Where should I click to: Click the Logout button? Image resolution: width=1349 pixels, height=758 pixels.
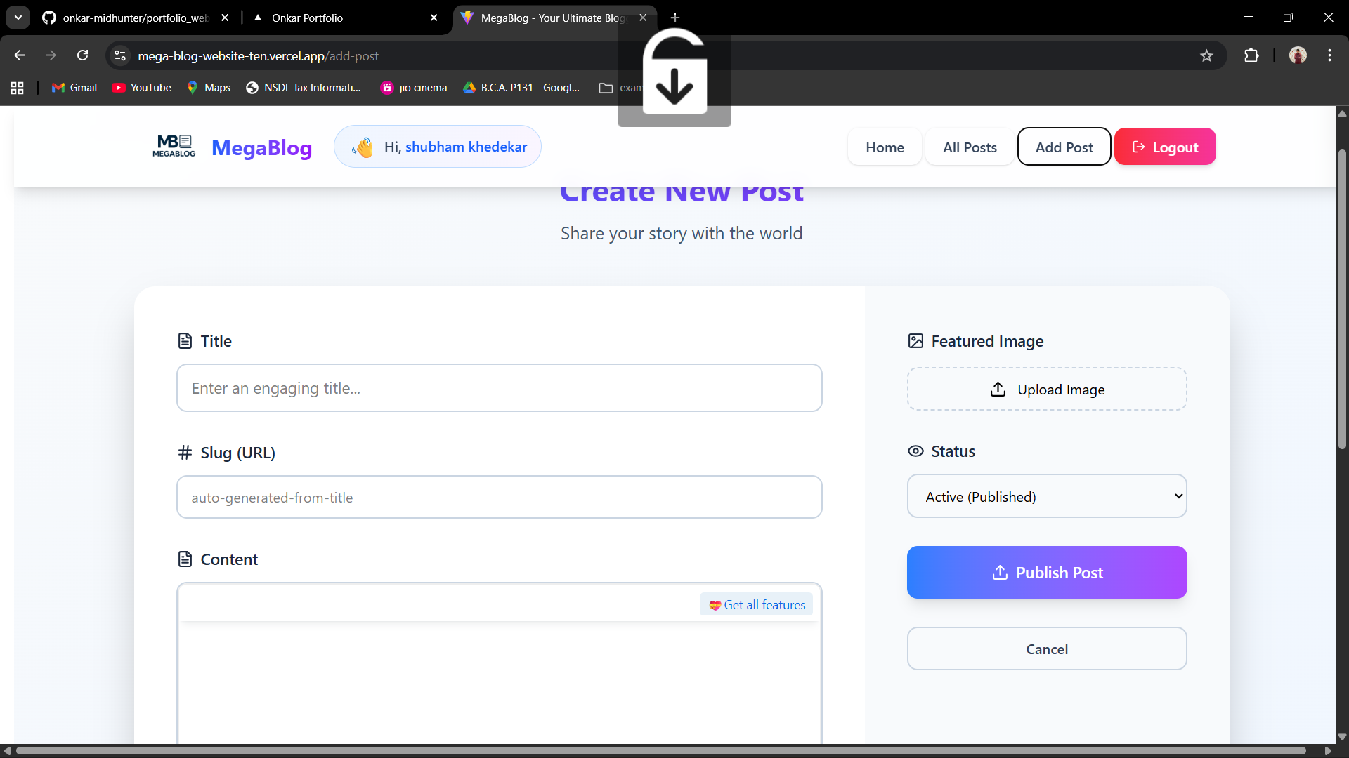pyautogui.click(x=1164, y=147)
